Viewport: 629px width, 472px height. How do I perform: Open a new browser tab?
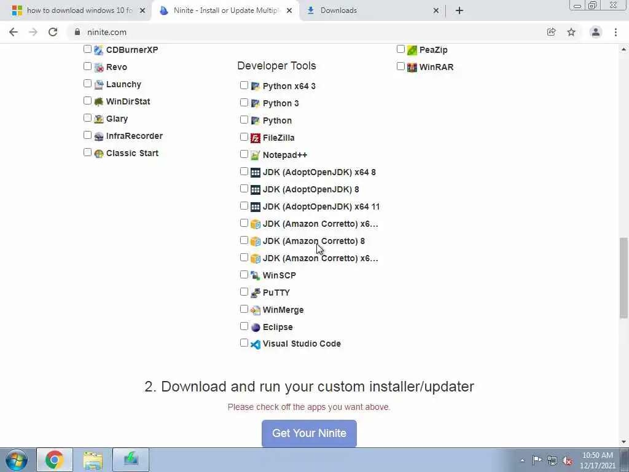pos(459,10)
